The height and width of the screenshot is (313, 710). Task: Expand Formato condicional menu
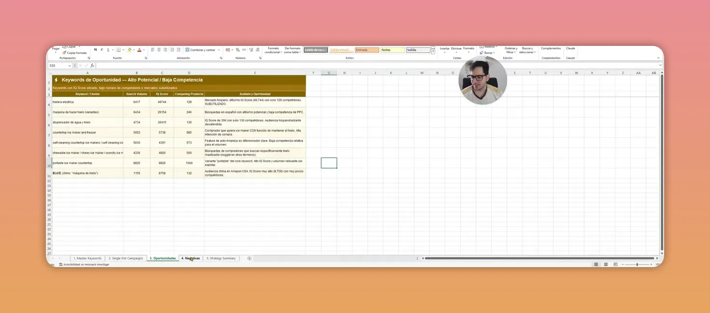click(273, 50)
